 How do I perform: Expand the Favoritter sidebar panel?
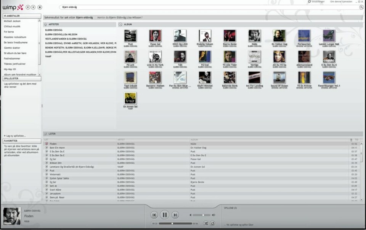[x=22, y=141]
